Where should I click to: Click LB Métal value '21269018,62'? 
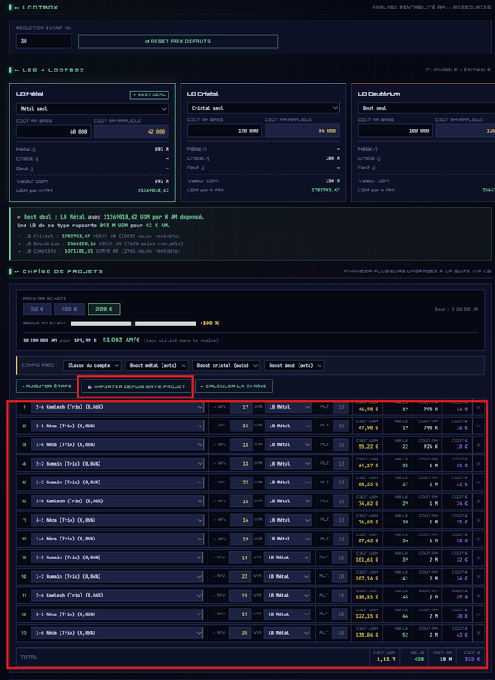(153, 191)
